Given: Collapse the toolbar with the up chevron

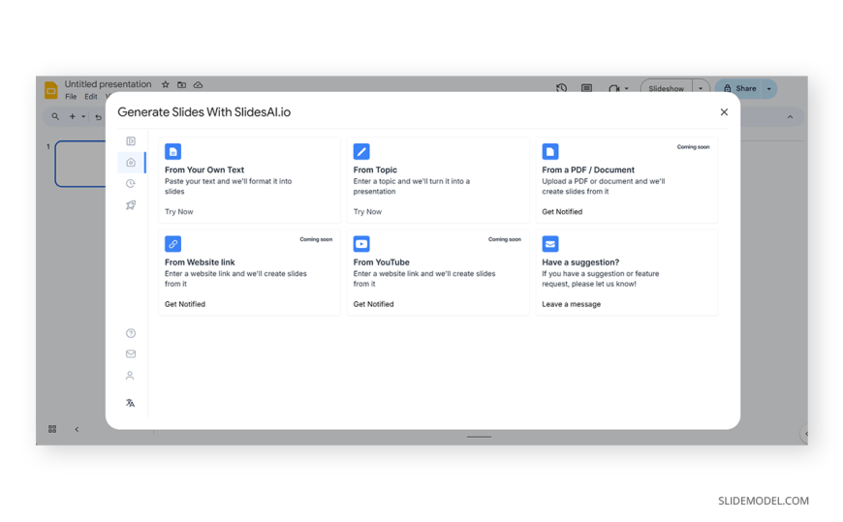Looking at the screenshot, I should coord(790,117).
